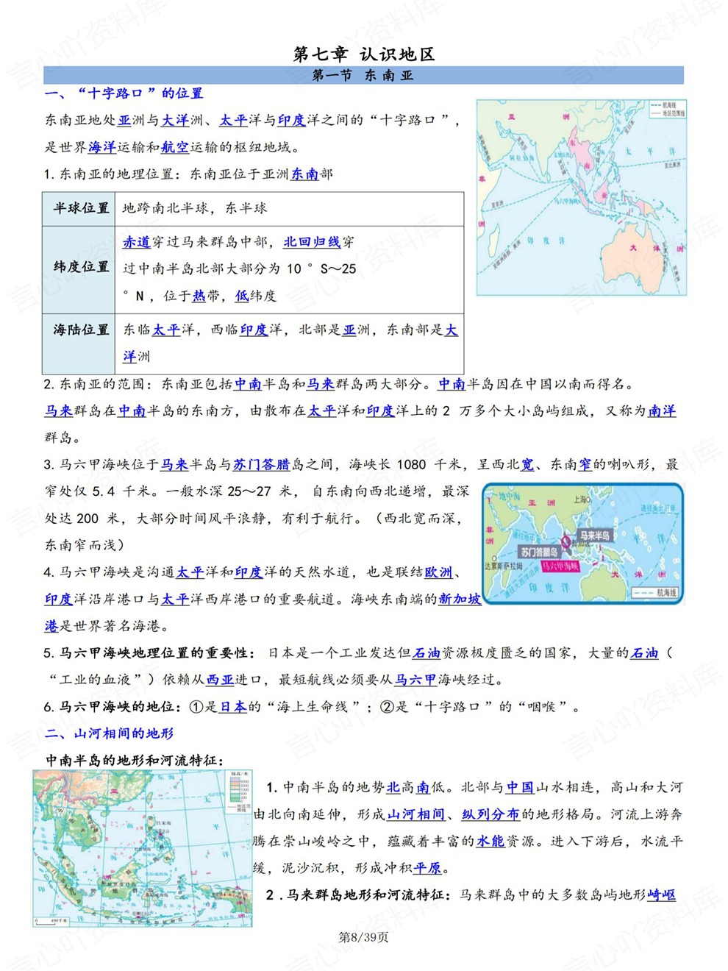Click the underlined word 低 before 纬度

(242, 296)
